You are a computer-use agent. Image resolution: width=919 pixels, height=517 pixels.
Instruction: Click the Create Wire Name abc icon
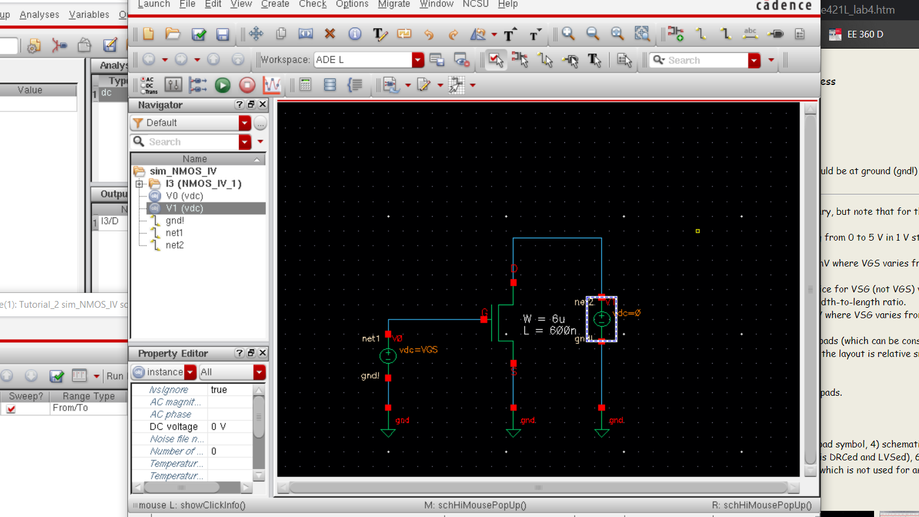(x=750, y=34)
